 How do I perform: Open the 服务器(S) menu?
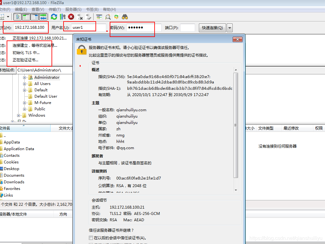[73, 9]
